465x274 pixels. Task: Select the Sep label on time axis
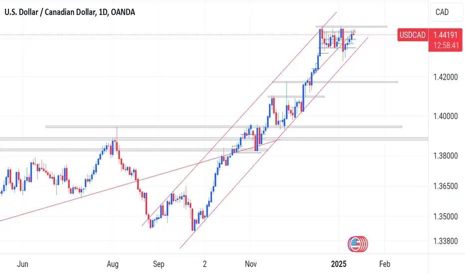click(159, 264)
